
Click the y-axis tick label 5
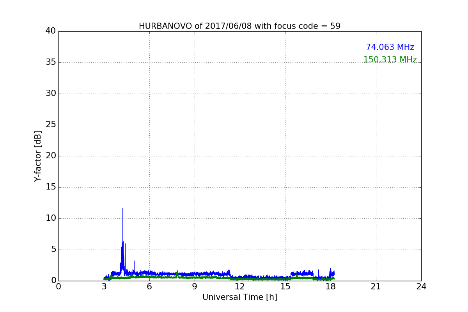point(53,250)
